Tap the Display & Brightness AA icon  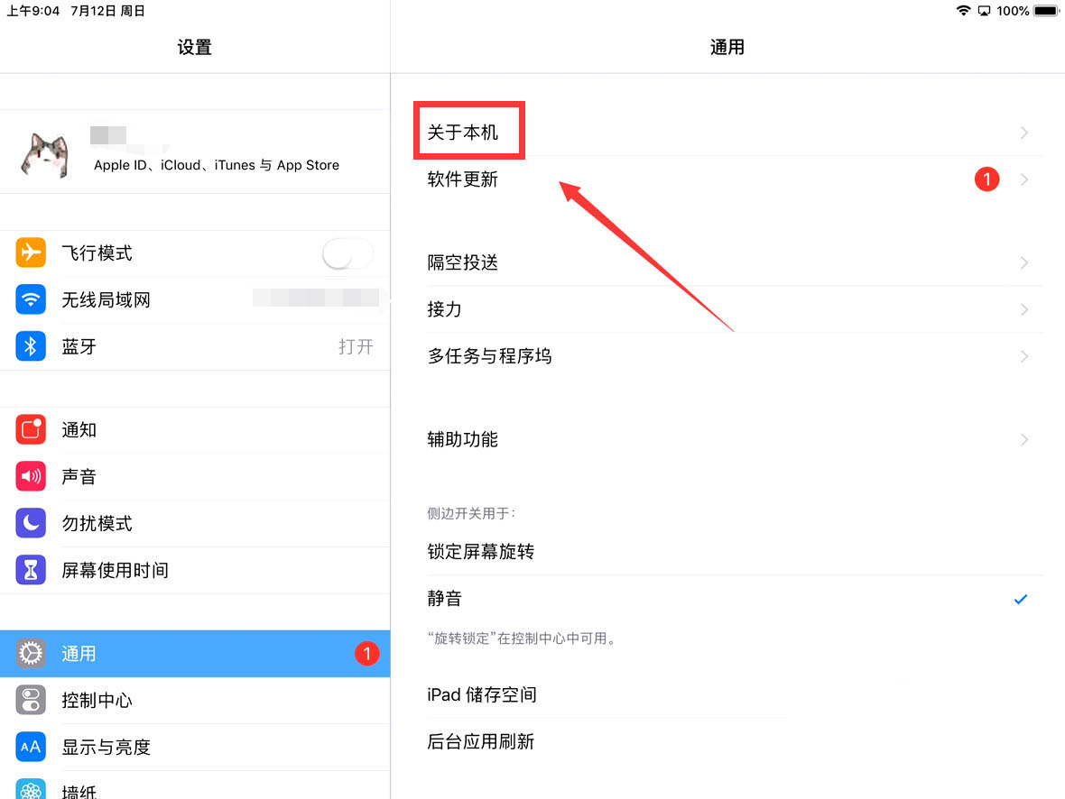pos(31,748)
